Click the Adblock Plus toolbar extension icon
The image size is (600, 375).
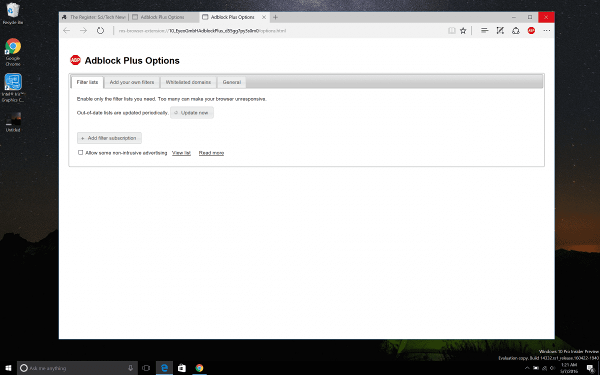point(531,30)
